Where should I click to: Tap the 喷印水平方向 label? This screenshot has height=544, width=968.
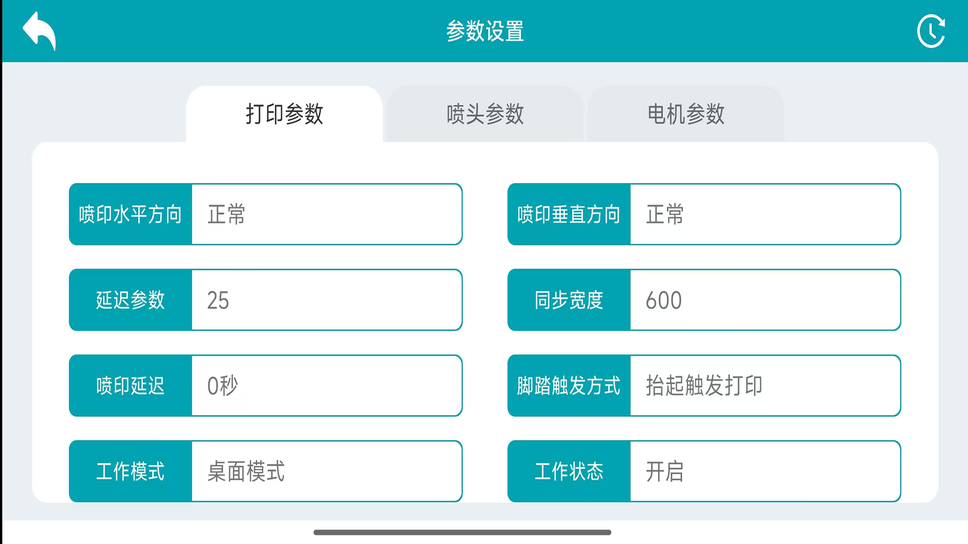131,215
